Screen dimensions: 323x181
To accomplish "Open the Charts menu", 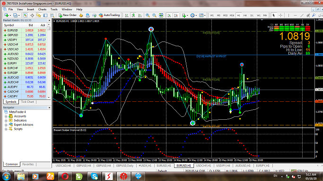I will [42, 9].
